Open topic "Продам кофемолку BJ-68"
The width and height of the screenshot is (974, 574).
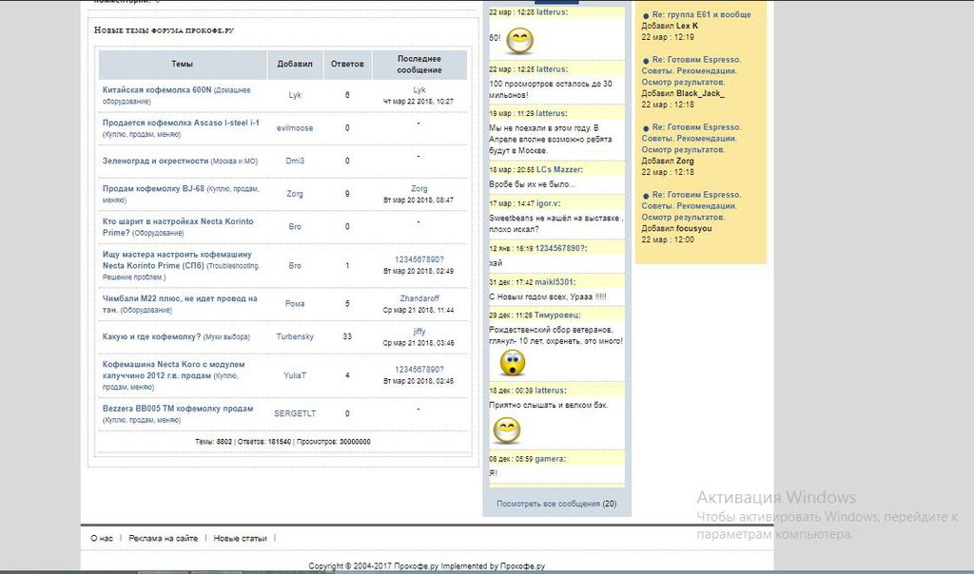153,189
